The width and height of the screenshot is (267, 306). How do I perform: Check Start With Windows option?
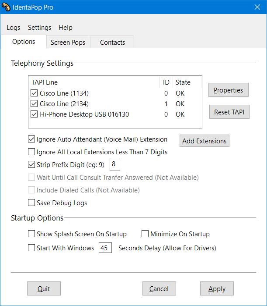point(31,248)
